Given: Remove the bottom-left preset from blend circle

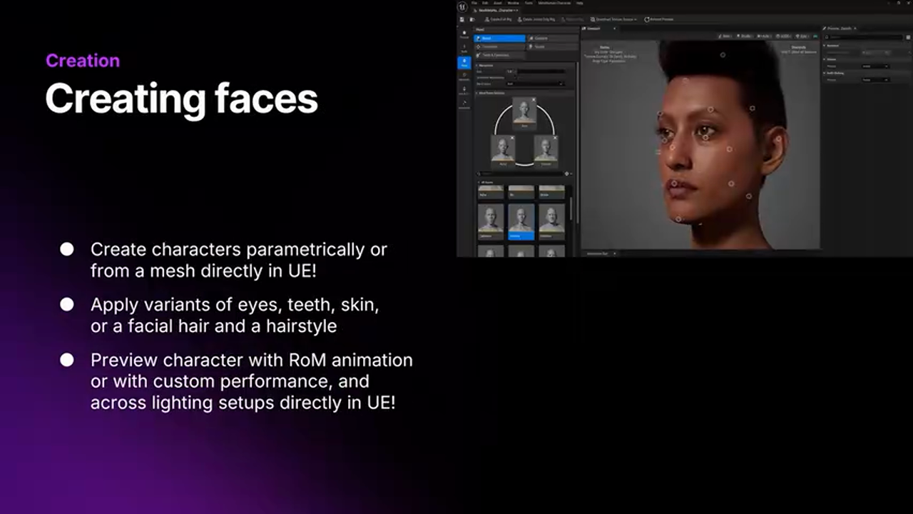Looking at the screenshot, I should 512,138.
